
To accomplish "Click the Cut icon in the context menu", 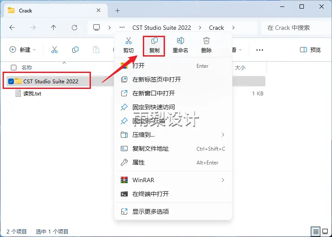I will [128, 41].
